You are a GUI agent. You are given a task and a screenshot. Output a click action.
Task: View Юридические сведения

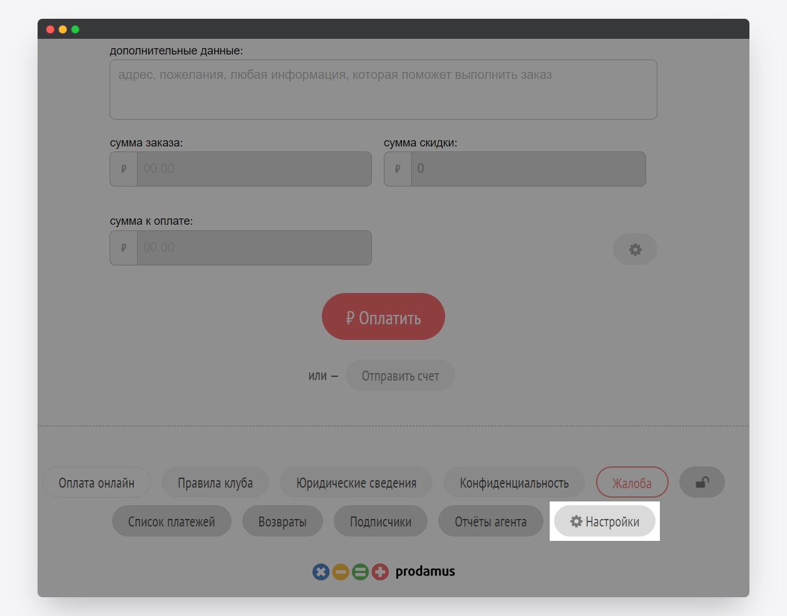click(356, 483)
